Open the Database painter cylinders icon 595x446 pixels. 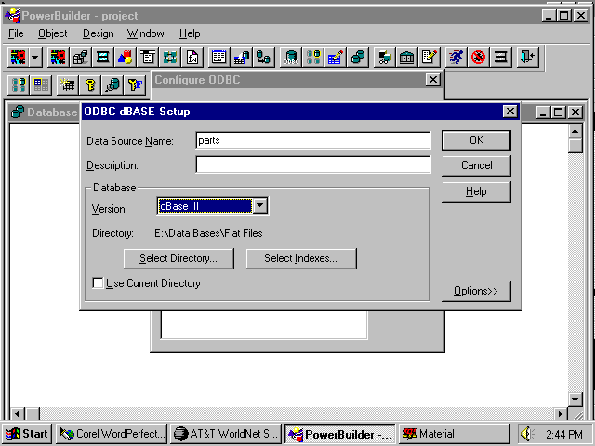[x=358, y=58]
